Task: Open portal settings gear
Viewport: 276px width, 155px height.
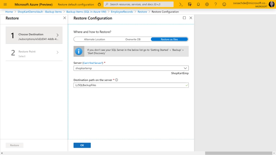Action: click(207, 4)
